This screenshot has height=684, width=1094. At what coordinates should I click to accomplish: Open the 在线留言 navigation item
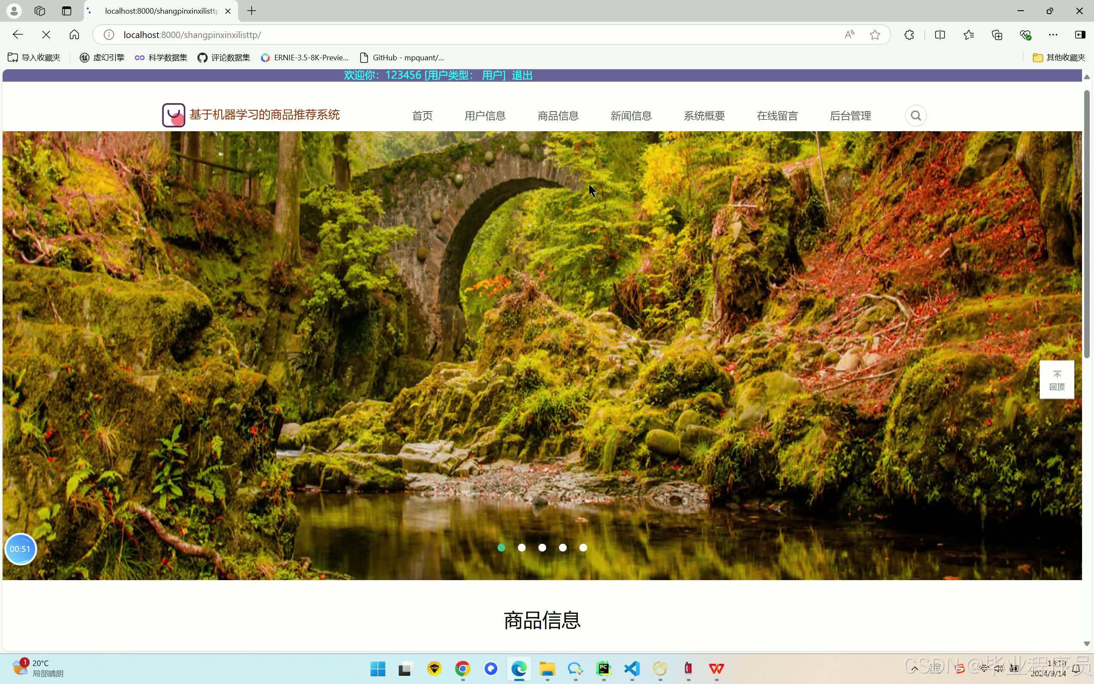(777, 116)
